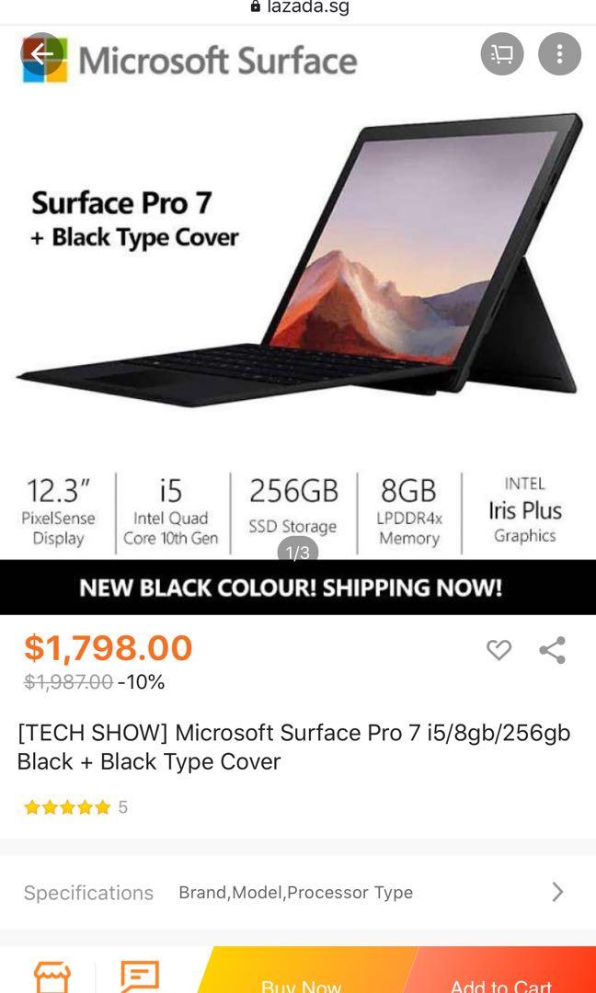The height and width of the screenshot is (993, 596).
Task: Tap the 1/3 image counter indicator
Action: click(x=298, y=553)
